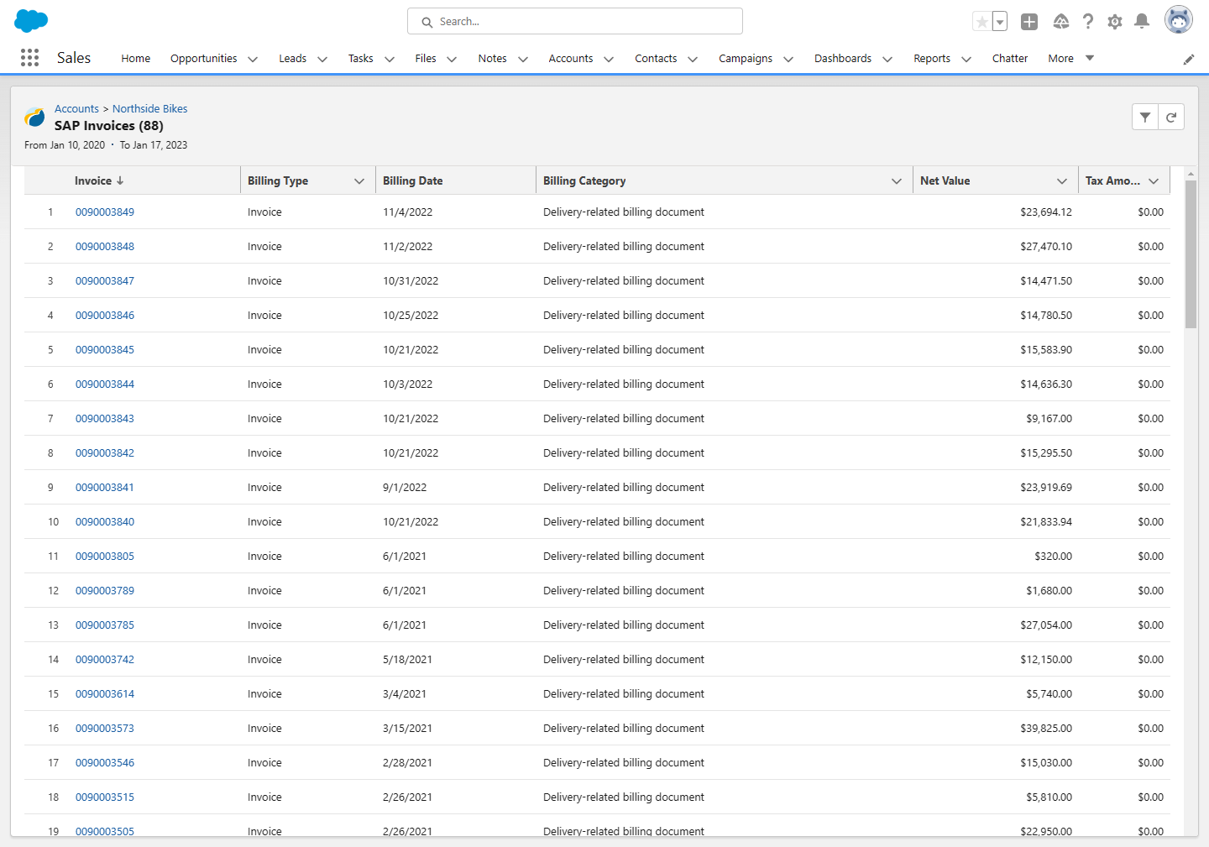Open the Leads tab
Screen dimensions: 1209x847
tap(293, 58)
